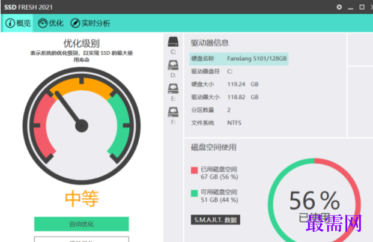Click the 驱动器信息 heading
Image resolution: width=373 pixels, height=242 pixels.
(210, 43)
